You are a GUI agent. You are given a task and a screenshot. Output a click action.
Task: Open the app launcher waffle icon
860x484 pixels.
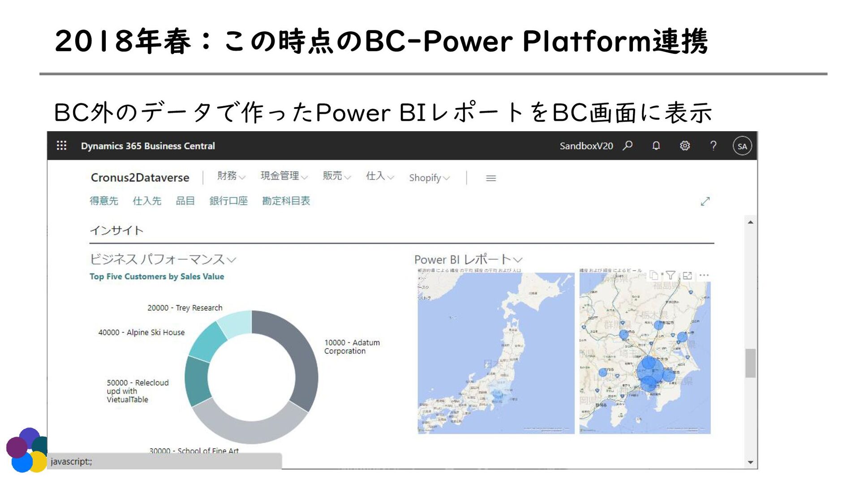pyautogui.click(x=61, y=146)
